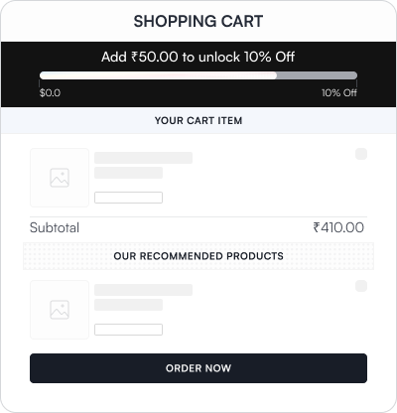Image resolution: width=397 pixels, height=413 pixels.
Task: Click the small square on the cart item row
Action: click(x=361, y=154)
